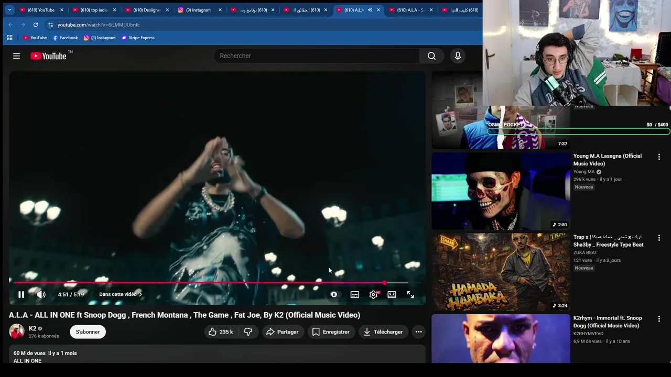Seek on the red video progress bar
671x377 pixels.
click(x=211, y=283)
